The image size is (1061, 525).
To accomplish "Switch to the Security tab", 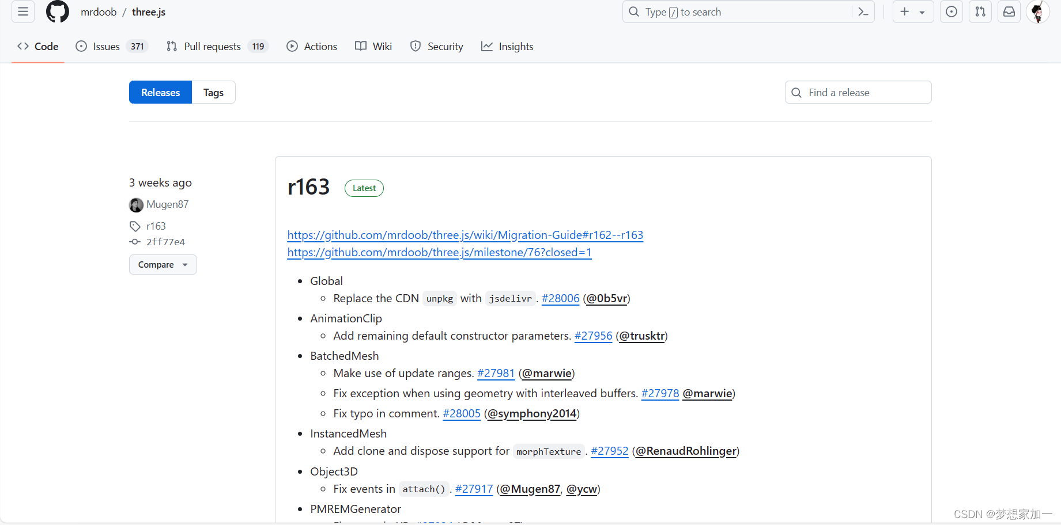I will coord(436,47).
